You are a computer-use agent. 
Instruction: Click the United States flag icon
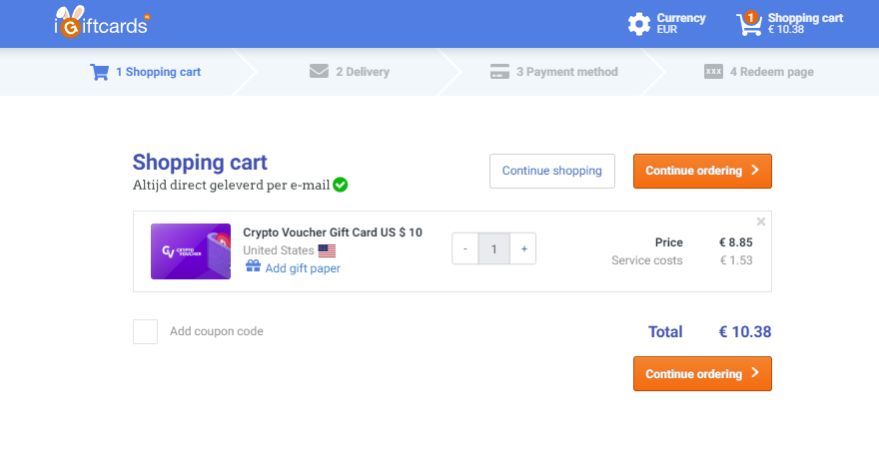point(327,250)
